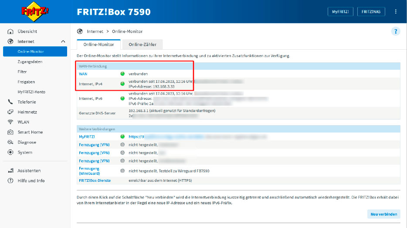The width and height of the screenshot is (407, 228).
Task: Click the FRITZ! logo
Action: 35,11
